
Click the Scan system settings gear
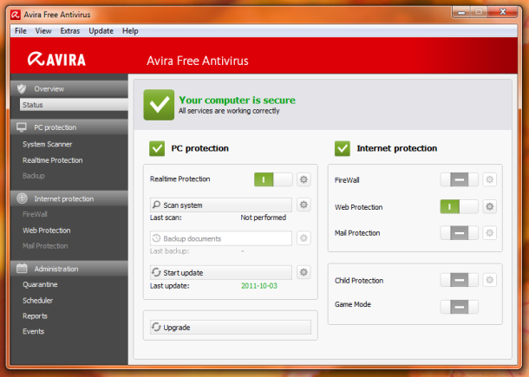(x=304, y=205)
